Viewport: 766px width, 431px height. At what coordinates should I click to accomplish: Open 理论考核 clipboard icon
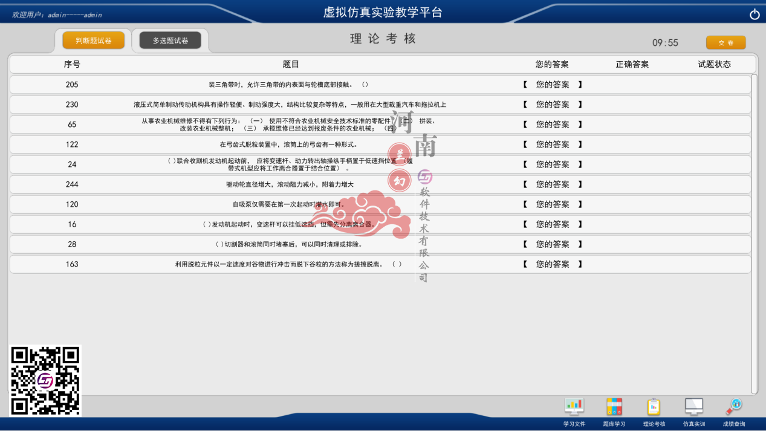654,407
